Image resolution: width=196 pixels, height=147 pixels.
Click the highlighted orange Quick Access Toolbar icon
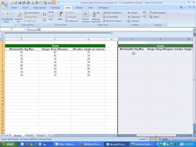point(53,2)
